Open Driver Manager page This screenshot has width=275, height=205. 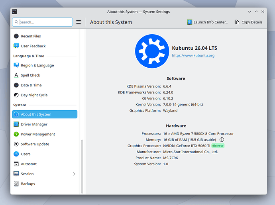[45, 124]
